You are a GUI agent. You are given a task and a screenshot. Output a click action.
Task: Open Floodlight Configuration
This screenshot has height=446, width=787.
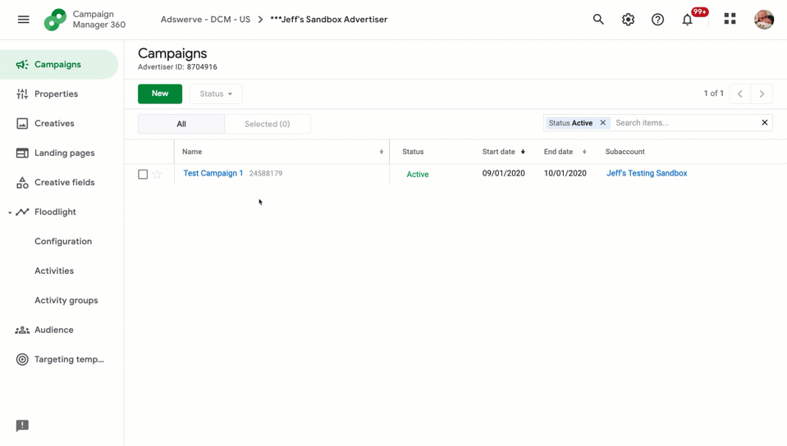click(63, 241)
